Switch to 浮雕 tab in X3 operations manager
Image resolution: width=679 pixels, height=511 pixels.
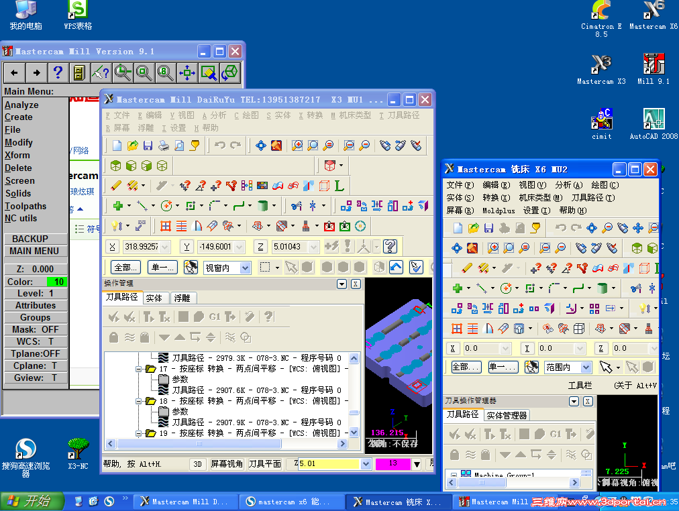tap(182, 298)
